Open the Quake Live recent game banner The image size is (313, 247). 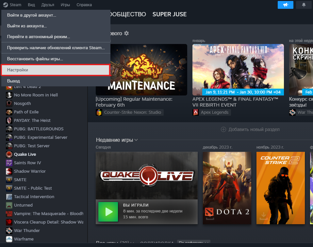147,176
